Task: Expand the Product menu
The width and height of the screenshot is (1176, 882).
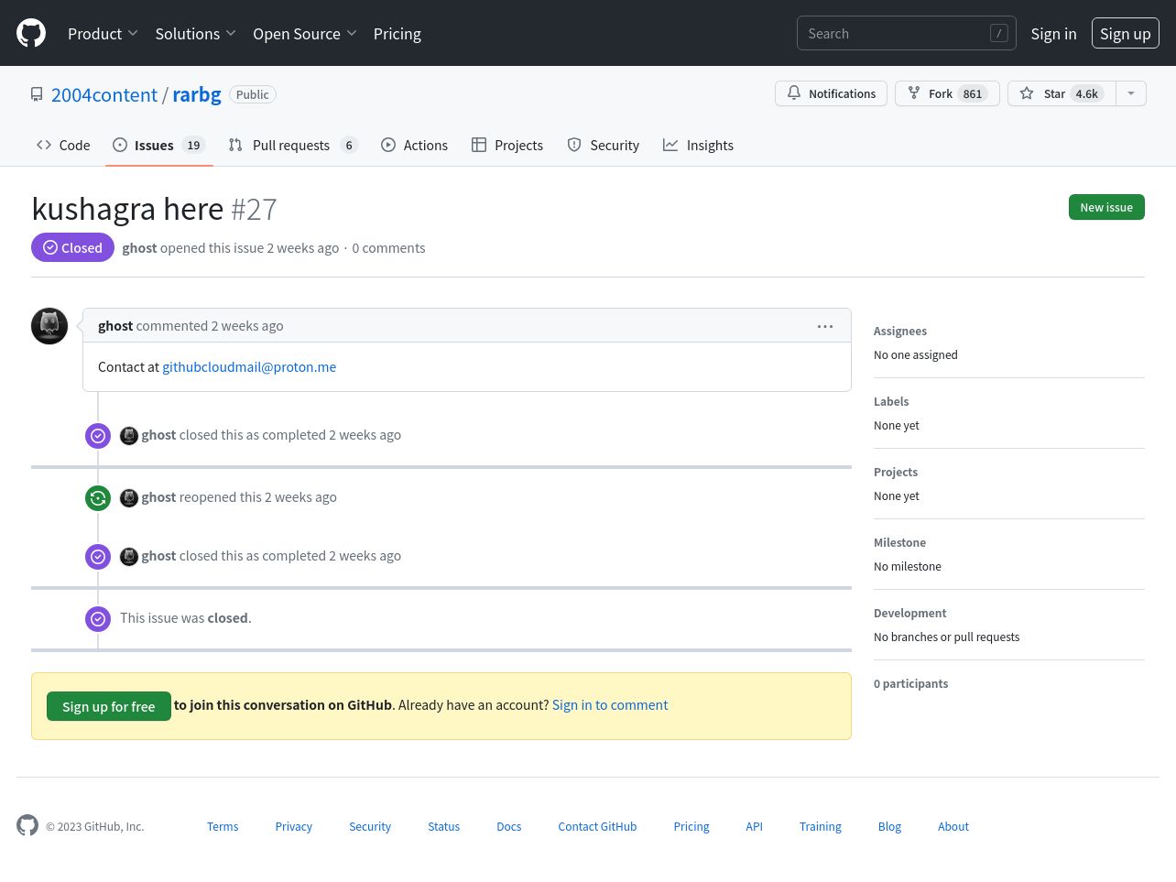Action: [x=103, y=34]
